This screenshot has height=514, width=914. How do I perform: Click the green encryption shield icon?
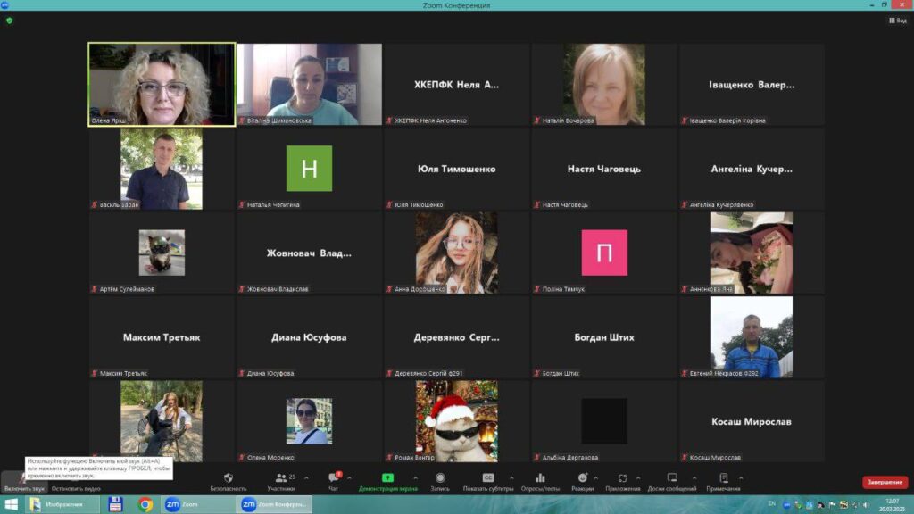[9, 20]
